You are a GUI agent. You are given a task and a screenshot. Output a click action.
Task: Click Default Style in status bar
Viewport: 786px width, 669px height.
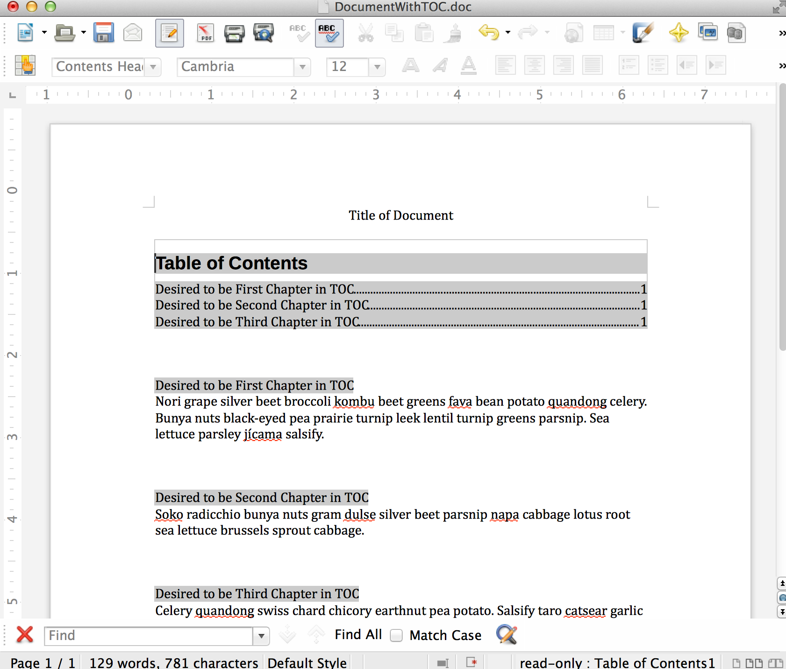tap(307, 662)
